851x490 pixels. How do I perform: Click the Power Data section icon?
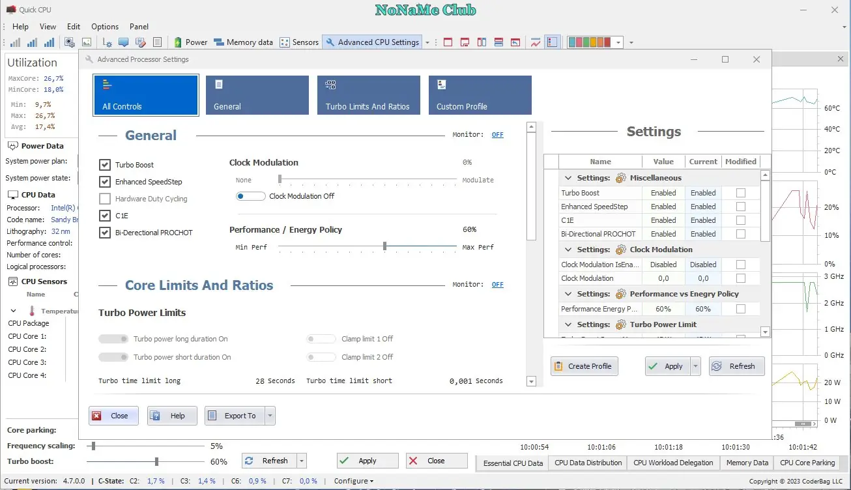12,146
